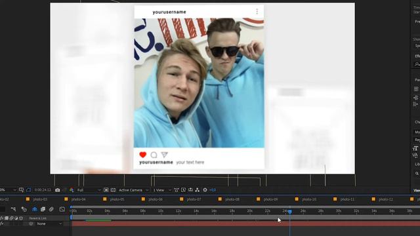The height and width of the screenshot is (236, 420).
Task: Toggle the frame blending icon in timeline
Action: click(x=43, y=209)
